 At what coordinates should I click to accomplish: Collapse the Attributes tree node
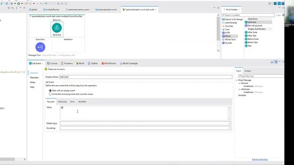point(239,89)
